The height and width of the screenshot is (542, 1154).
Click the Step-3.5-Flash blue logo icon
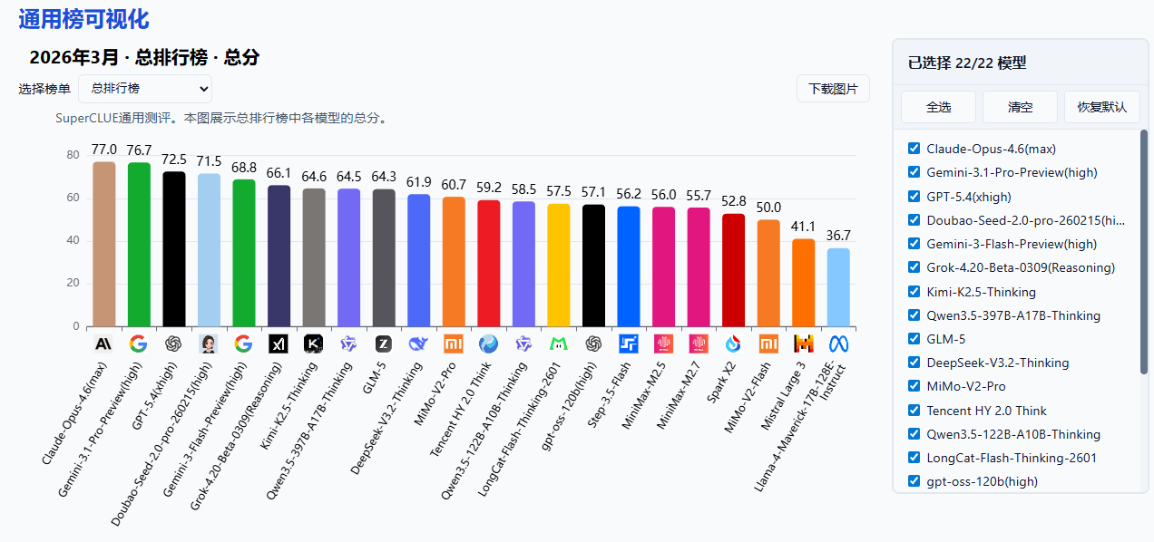click(628, 344)
